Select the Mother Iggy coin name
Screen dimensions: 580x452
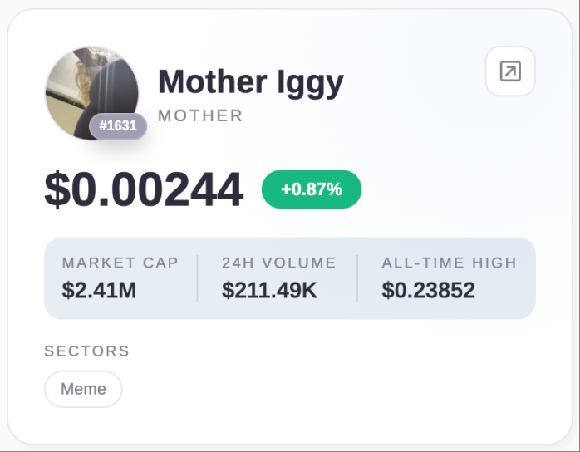pyautogui.click(x=250, y=82)
